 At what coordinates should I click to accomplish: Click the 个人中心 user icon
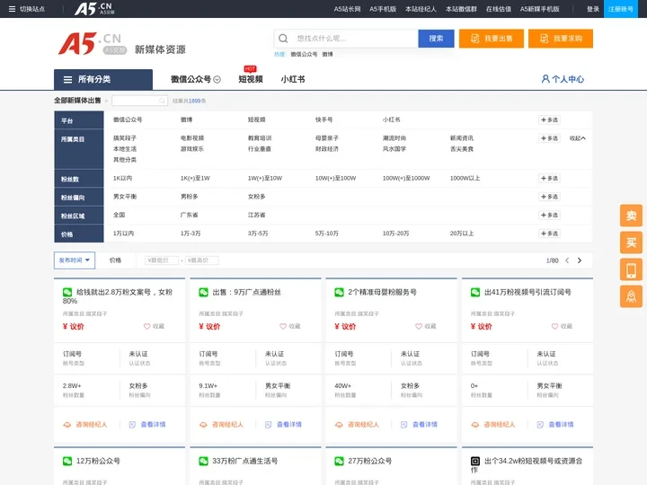click(x=545, y=79)
